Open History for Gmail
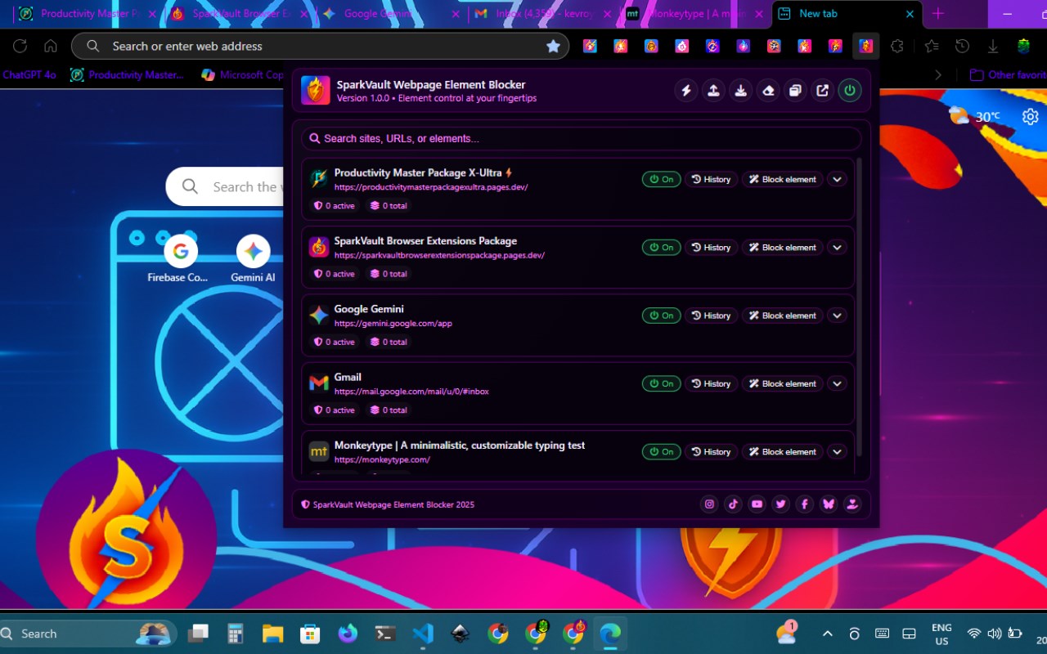The height and width of the screenshot is (654, 1047). [711, 383]
